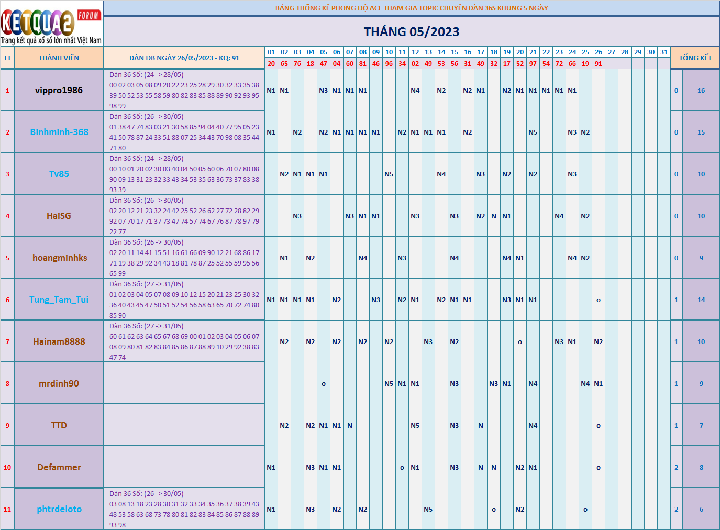Click the day 28 column header
This screenshot has height=530, width=720.
[625, 52]
